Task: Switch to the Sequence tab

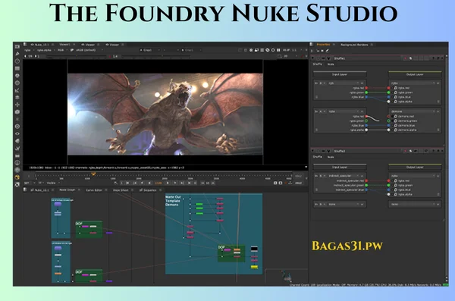Action: [x=148, y=190]
